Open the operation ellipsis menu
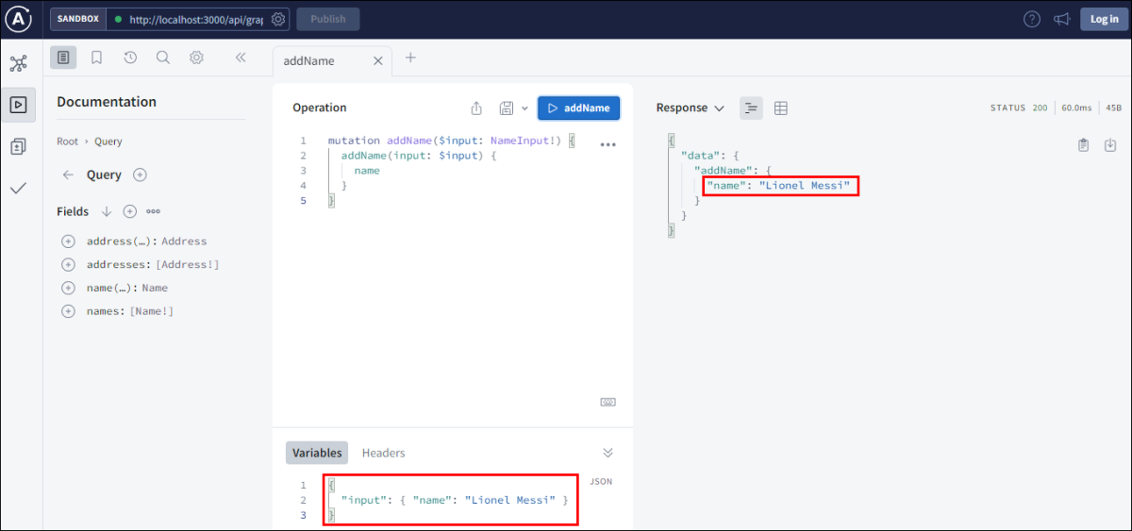Screen dimensions: 1132x531 pyautogui.click(x=608, y=144)
